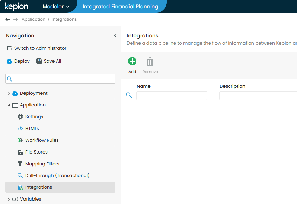
Task: Click the Remove trash can icon
Action: [150, 62]
